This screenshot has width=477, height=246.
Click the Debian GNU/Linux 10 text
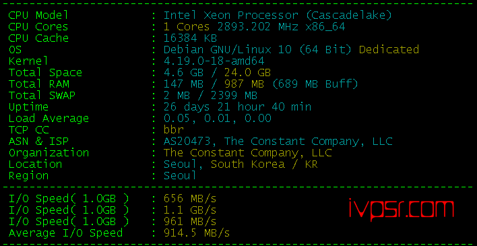point(228,49)
